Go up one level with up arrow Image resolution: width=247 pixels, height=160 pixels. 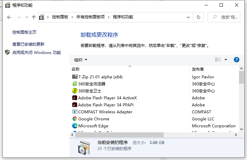tap(33, 17)
